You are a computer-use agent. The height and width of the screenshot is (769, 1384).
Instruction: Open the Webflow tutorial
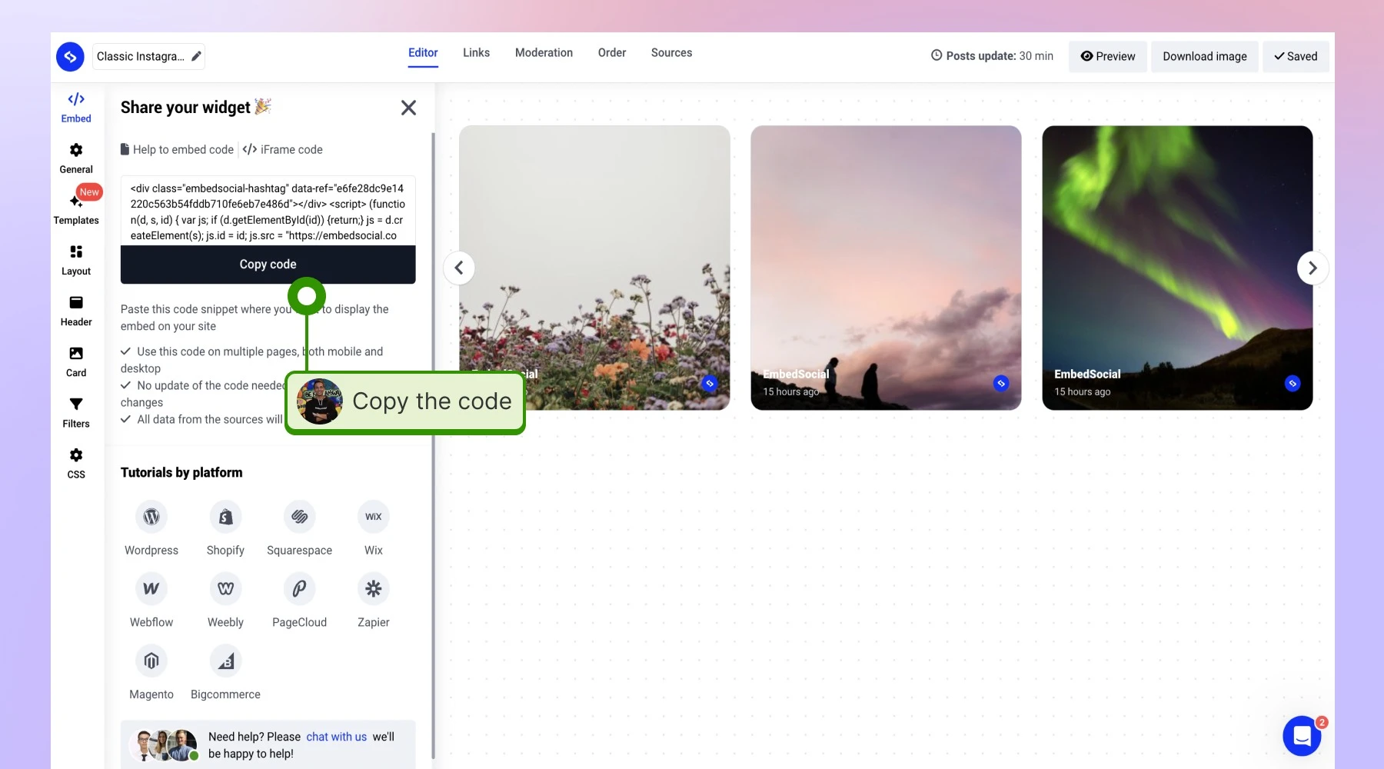coord(151,601)
